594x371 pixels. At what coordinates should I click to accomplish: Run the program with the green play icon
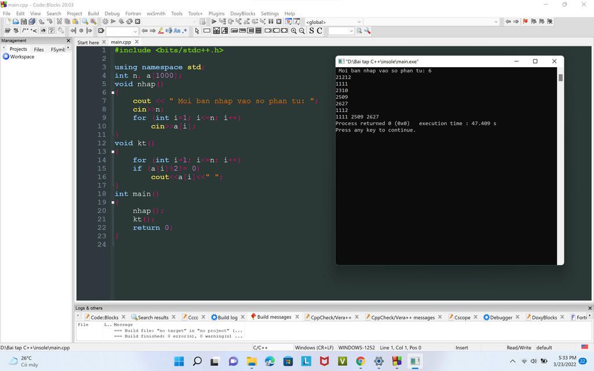(113, 21)
